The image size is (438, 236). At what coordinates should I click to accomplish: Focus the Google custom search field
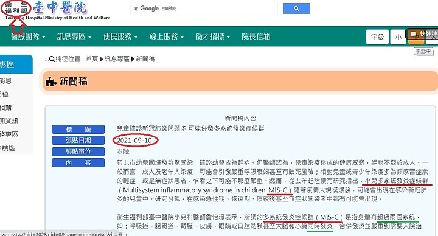pos(204,9)
